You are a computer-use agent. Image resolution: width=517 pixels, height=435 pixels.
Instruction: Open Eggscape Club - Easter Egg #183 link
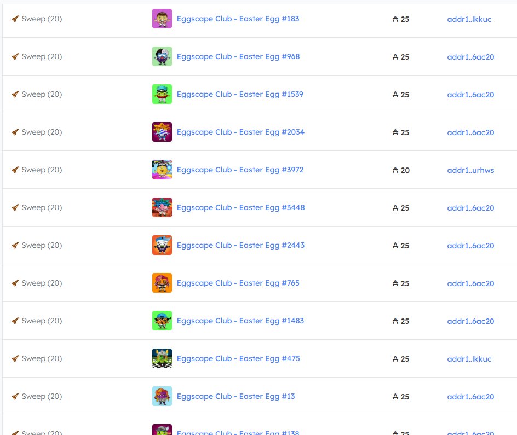(238, 19)
